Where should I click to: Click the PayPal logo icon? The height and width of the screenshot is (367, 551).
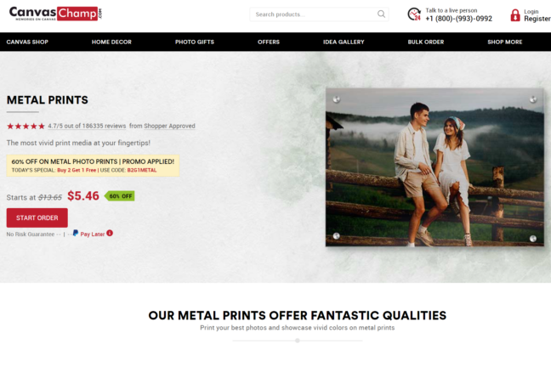tap(75, 233)
